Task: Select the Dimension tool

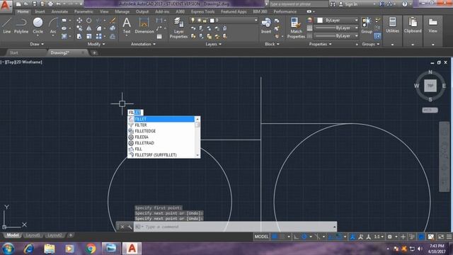Action: click(x=144, y=25)
